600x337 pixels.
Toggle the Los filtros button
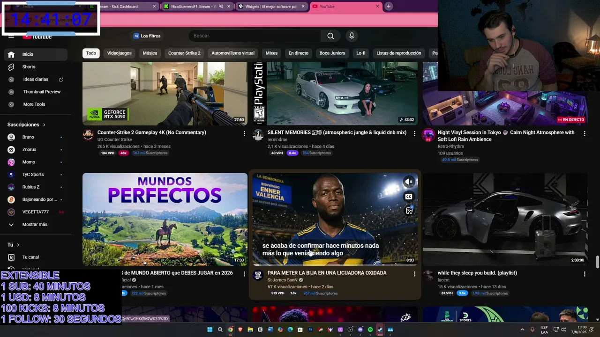147,36
